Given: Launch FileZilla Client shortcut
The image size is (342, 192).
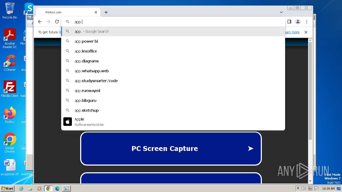Looking at the screenshot, I should [10, 89].
